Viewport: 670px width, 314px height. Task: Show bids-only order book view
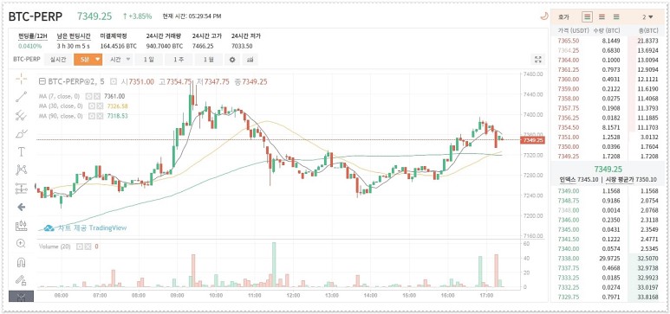[616, 17]
